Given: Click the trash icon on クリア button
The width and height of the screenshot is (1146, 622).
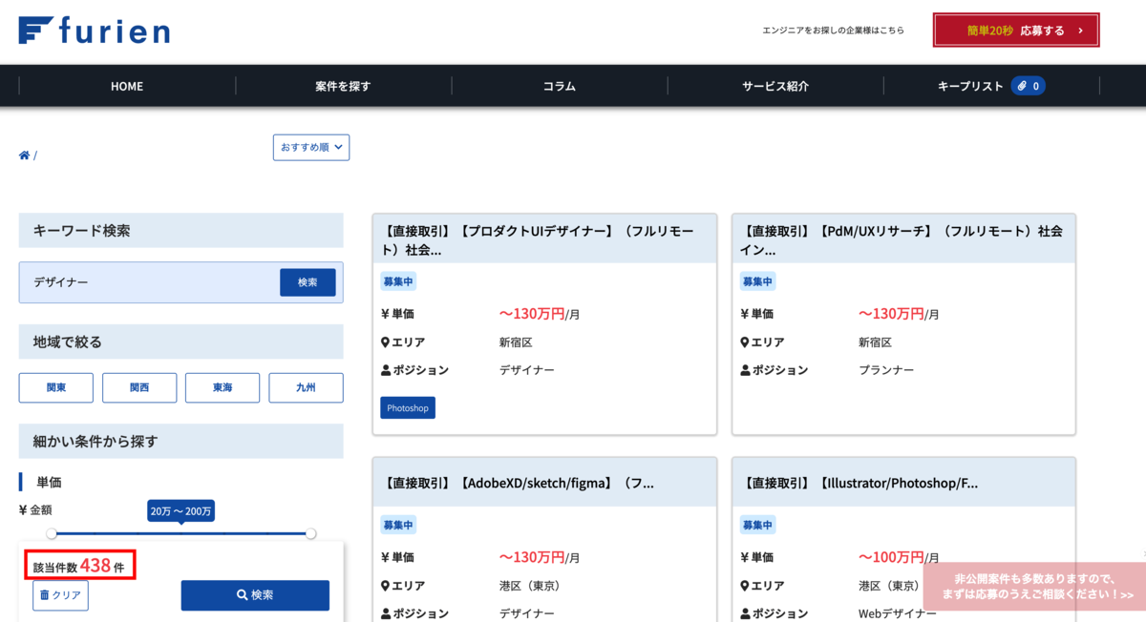Looking at the screenshot, I should point(44,595).
